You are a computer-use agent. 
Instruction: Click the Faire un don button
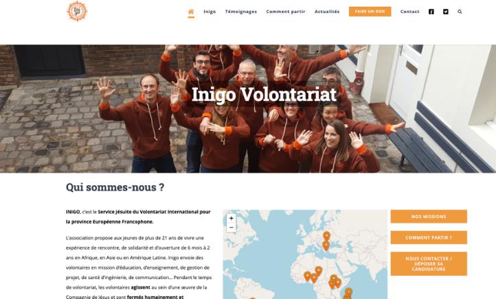[370, 12]
